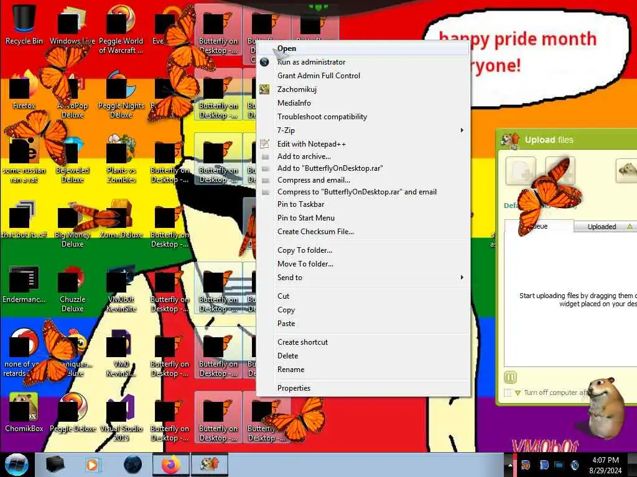The width and height of the screenshot is (637, 477).
Task: Select the Zachomikuj menu entry
Action: (363, 89)
